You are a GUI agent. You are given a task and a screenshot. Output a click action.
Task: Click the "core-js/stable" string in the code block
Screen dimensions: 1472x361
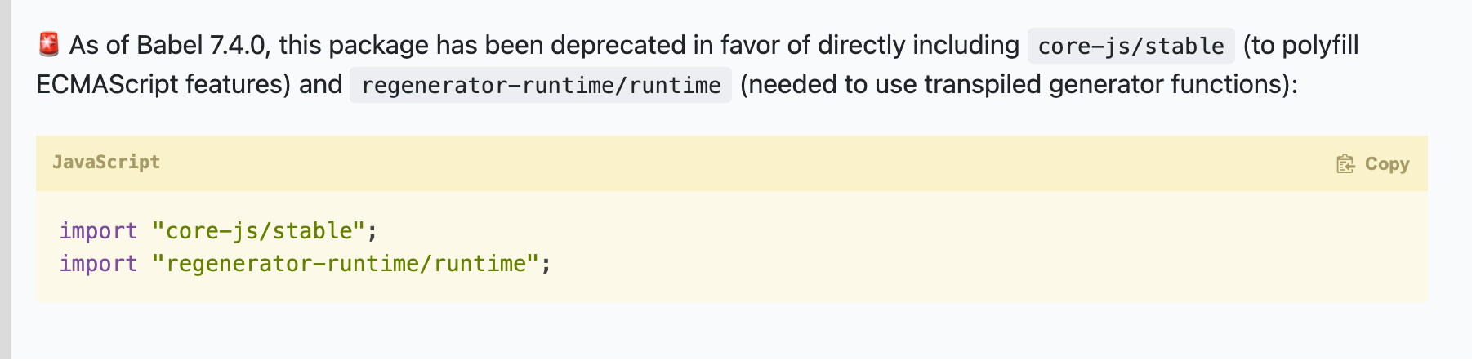258,231
